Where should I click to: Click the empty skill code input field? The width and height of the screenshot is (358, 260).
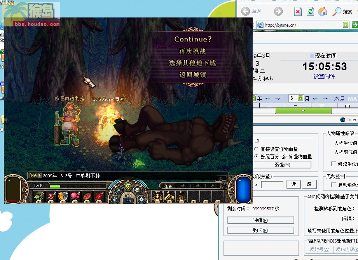tap(272, 184)
